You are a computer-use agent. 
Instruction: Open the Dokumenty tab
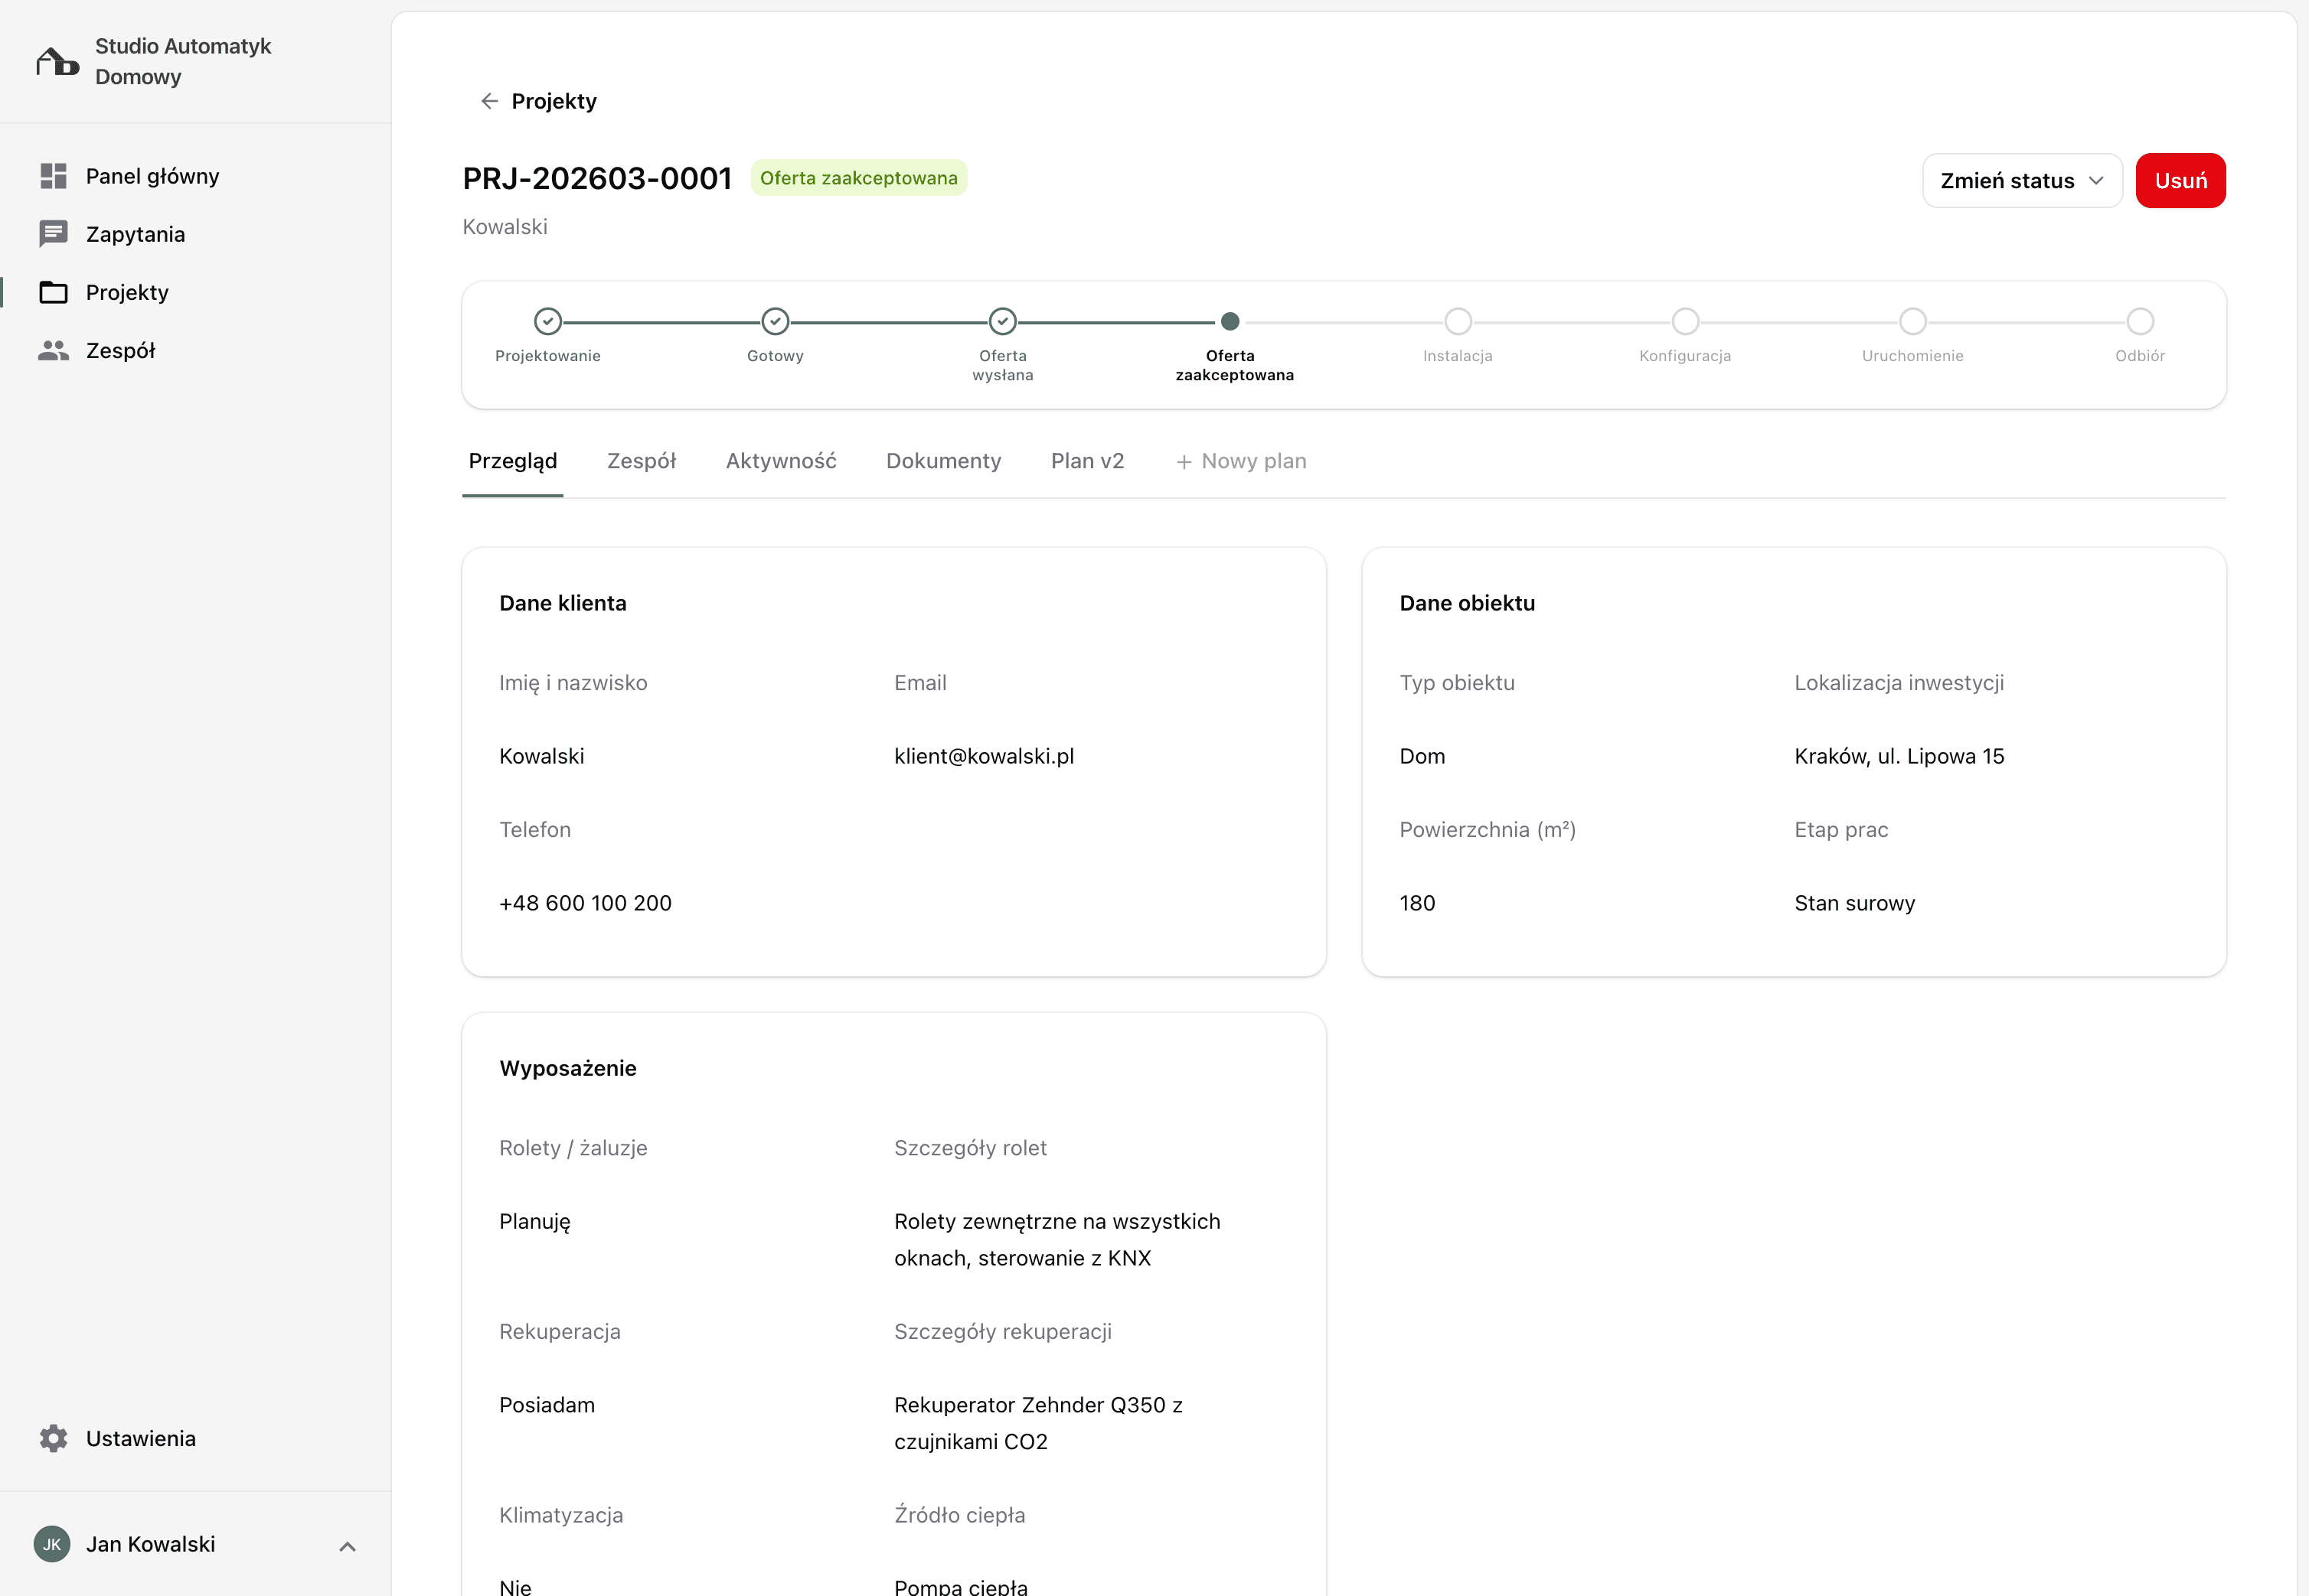tap(942, 461)
